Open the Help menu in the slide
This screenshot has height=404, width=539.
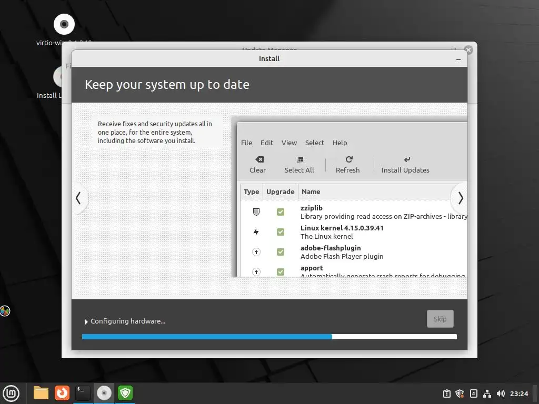[x=340, y=143]
